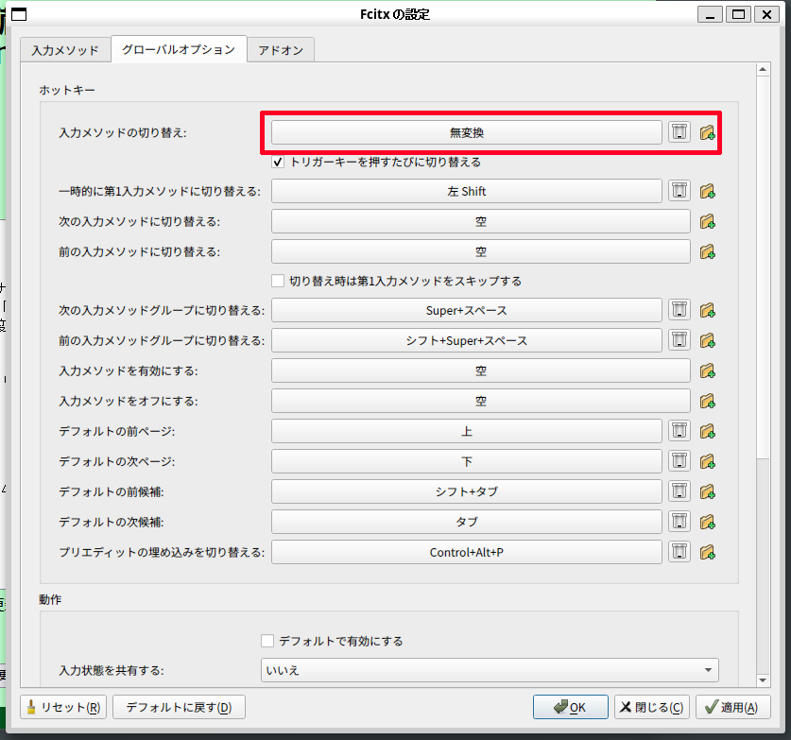Click the シフト+タブ hotkey button
Viewport: 791px width, 740px height.
point(467,490)
